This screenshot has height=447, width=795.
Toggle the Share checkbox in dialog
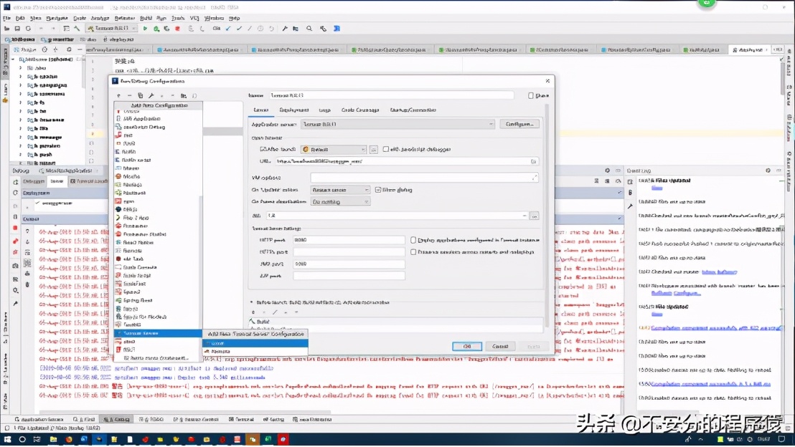point(531,96)
